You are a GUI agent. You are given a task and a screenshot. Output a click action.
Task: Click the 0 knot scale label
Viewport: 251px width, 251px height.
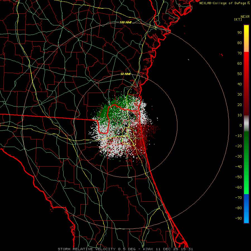point(241,125)
